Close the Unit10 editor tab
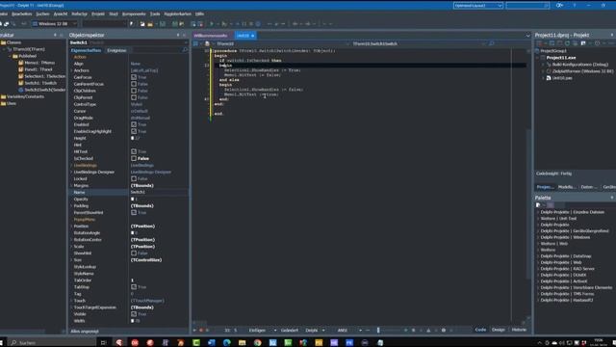This screenshot has width=616, height=347. coord(252,36)
